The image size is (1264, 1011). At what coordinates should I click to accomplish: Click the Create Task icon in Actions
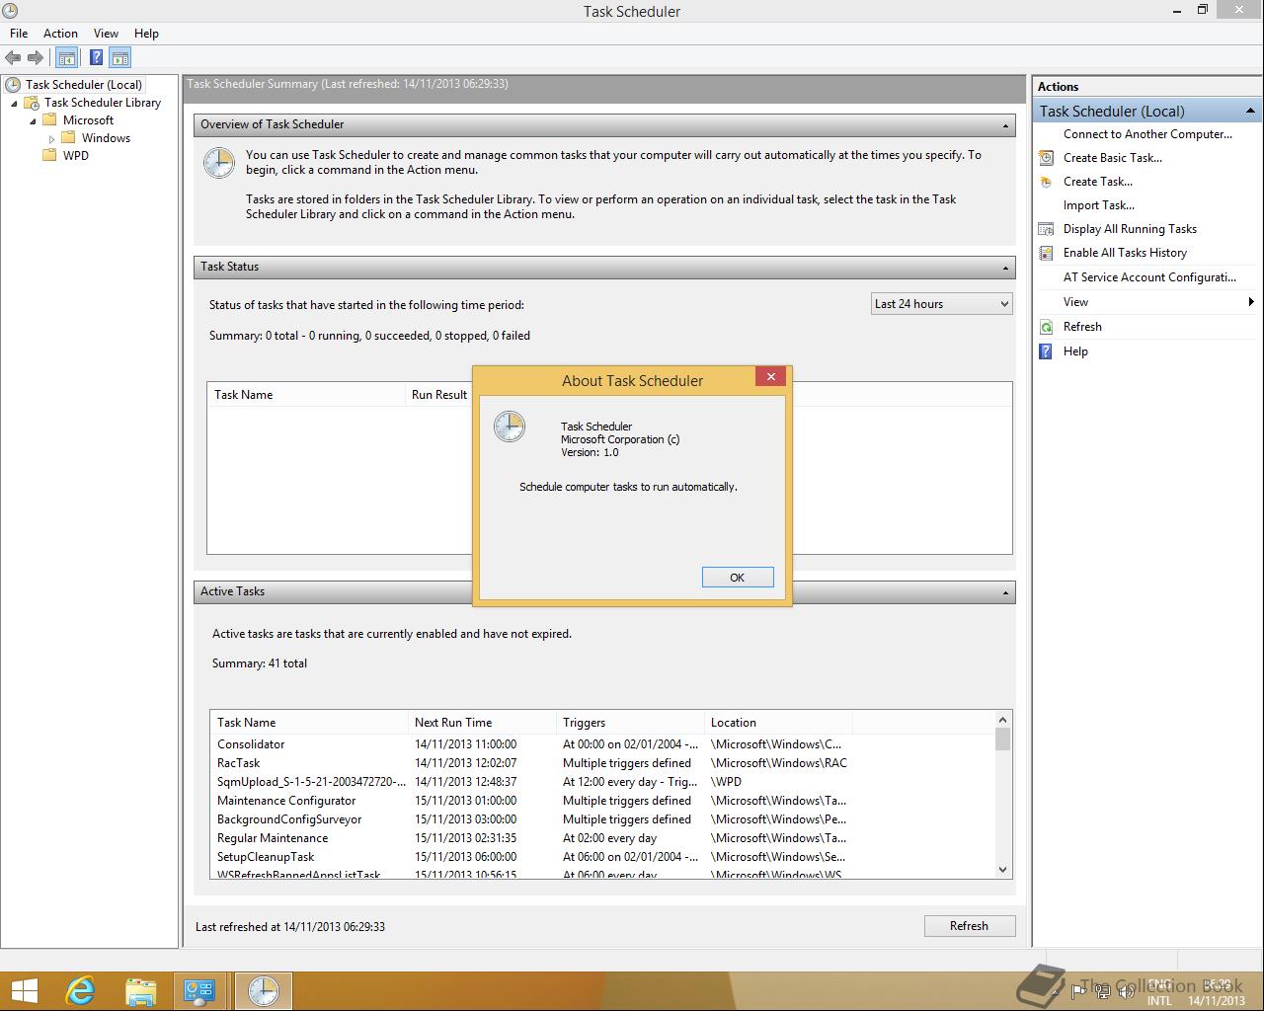pyautogui.click(x=1046, y=182)
